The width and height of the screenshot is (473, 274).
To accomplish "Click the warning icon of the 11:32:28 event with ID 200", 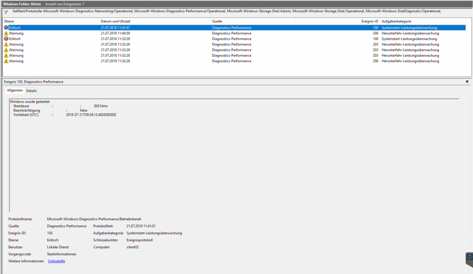I will click(x=6, y=61).
